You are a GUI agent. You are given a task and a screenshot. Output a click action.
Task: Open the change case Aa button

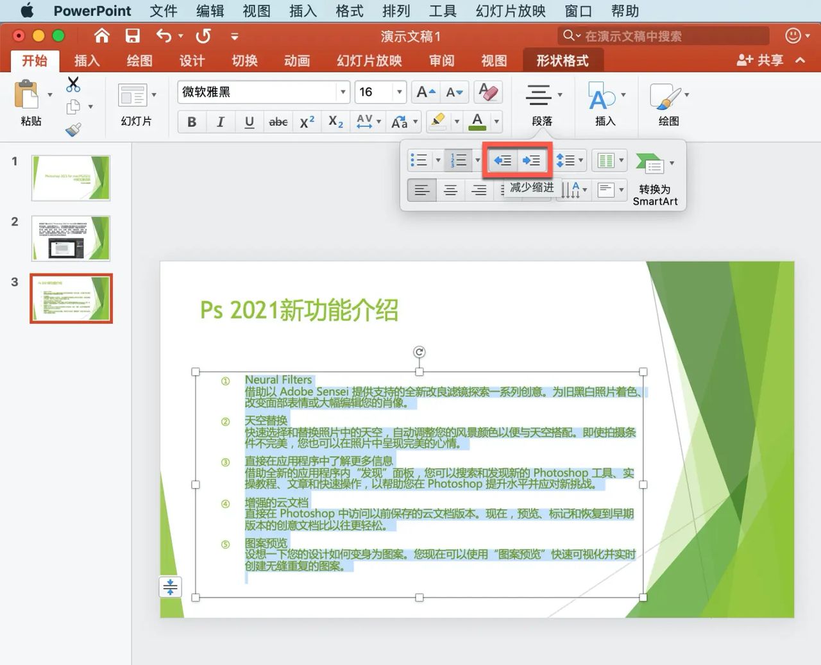click(x=403, y=121)
